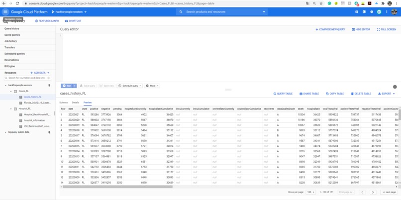Click the horizontal scrollbar under the preview table
Image resolution: width=401 pixels, height=200 pixels.
[117, 187]
